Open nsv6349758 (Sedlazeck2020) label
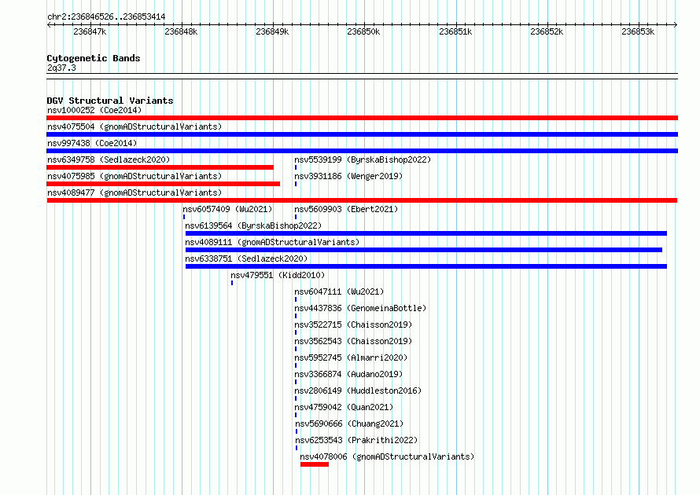The height and width of the screenshot is (495, 700). pyautogui.click(x=109, y=159)
